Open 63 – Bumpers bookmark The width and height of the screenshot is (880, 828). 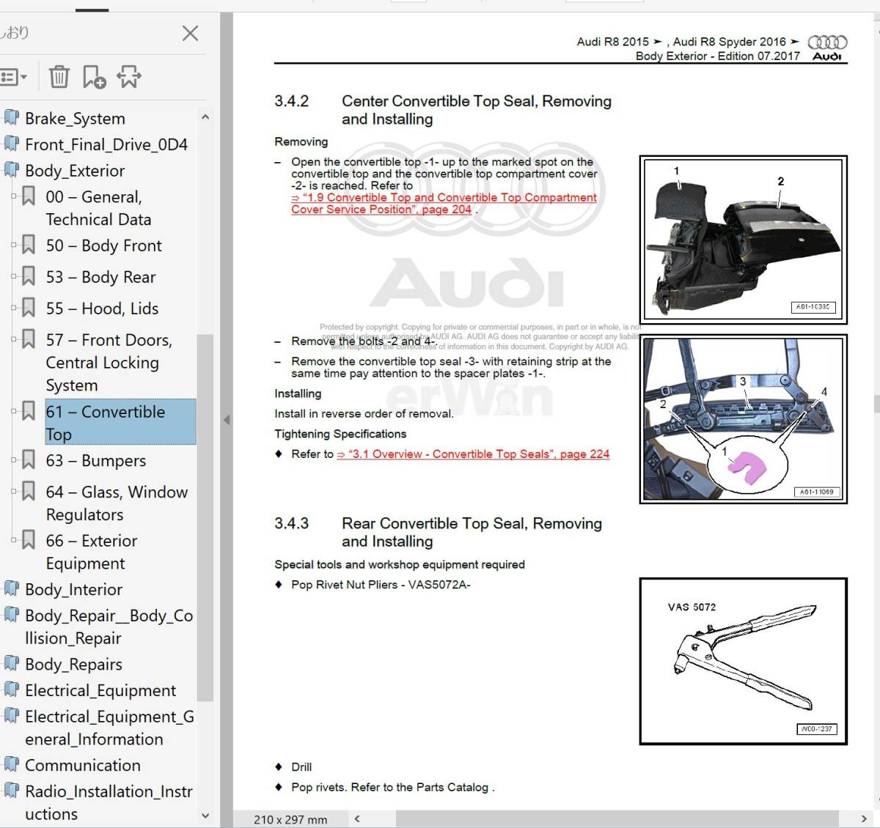96,461
